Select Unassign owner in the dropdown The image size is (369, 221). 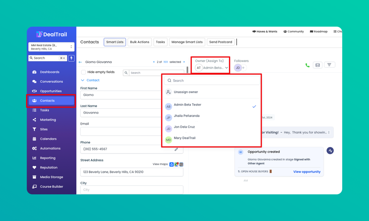212,92
